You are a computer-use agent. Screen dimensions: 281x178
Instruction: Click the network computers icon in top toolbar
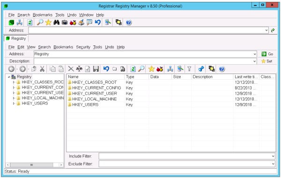point(19,22)
